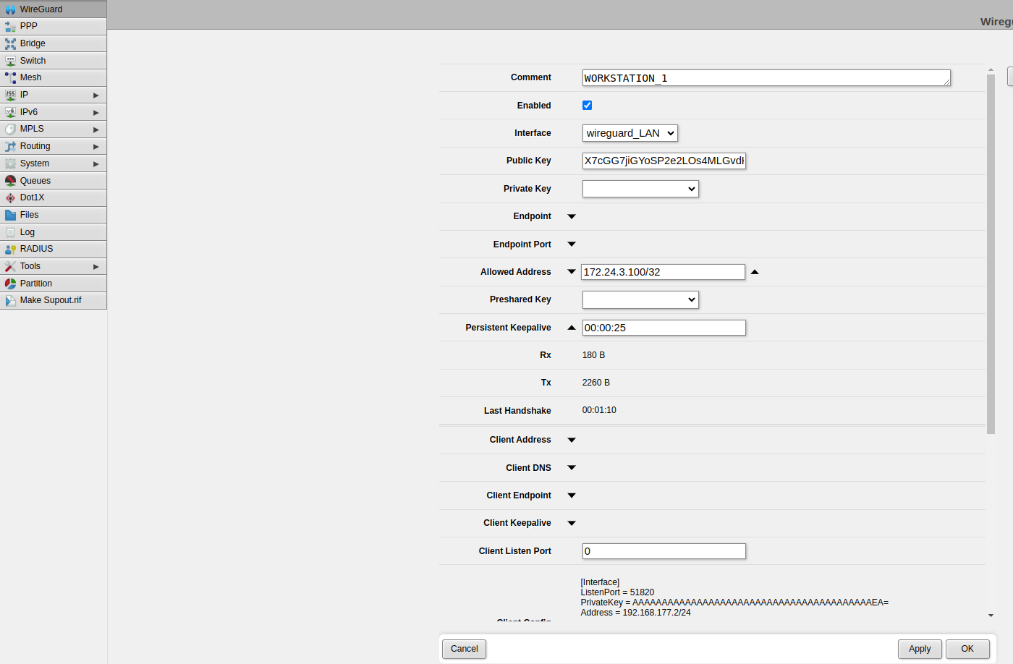The width and height of the screenshot is (1013, 664).
Task: Open the Interface wireguard_LAN dropdown
Action: click(630, 133)
